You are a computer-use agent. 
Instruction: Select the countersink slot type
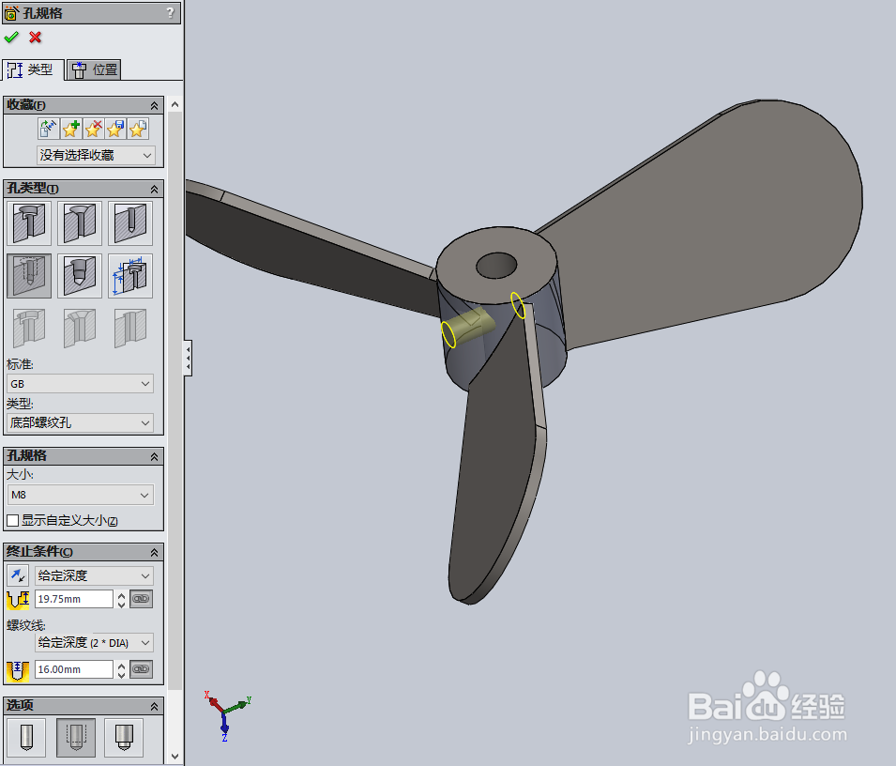pyautogui.click(x=80, y=328)
